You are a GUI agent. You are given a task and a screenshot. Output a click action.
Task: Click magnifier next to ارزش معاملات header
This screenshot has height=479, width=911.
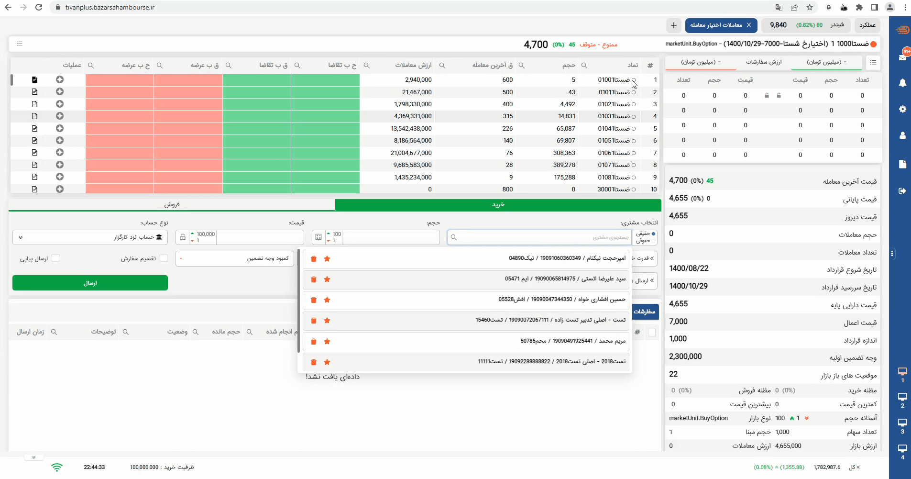click(367, 65)
